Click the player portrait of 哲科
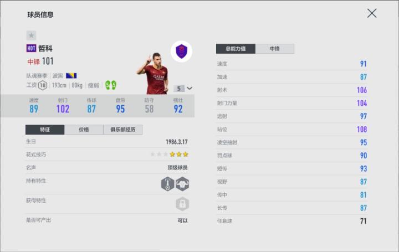Viewport: 399px width, 252px height. point(154,73)
